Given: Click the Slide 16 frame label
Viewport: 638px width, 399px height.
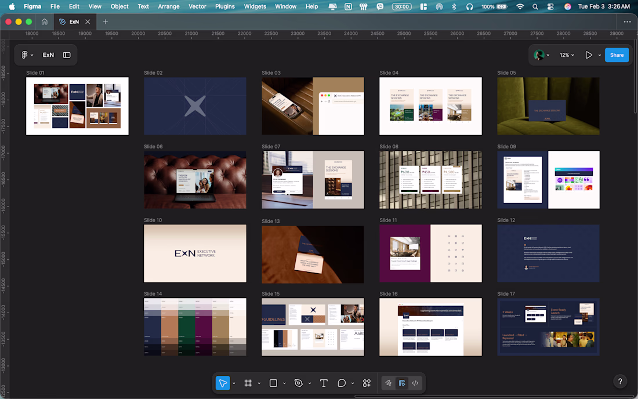Looking at the screenshot, I should [x=389, y=293].
